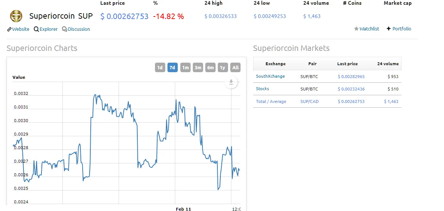Select the 1d chart range
444x211 pixels.
pyautogui.click(x=160, y=67)
